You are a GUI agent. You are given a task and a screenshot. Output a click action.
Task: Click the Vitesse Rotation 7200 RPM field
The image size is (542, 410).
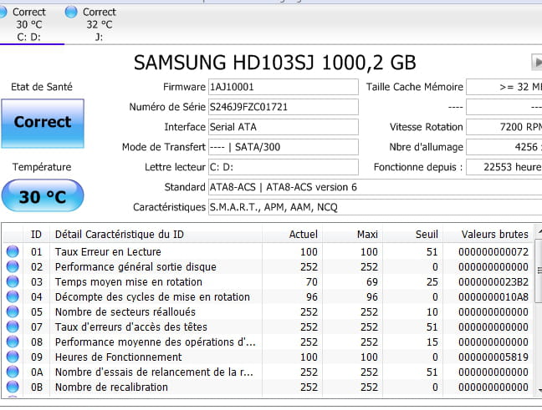click(x=504, y=127)
